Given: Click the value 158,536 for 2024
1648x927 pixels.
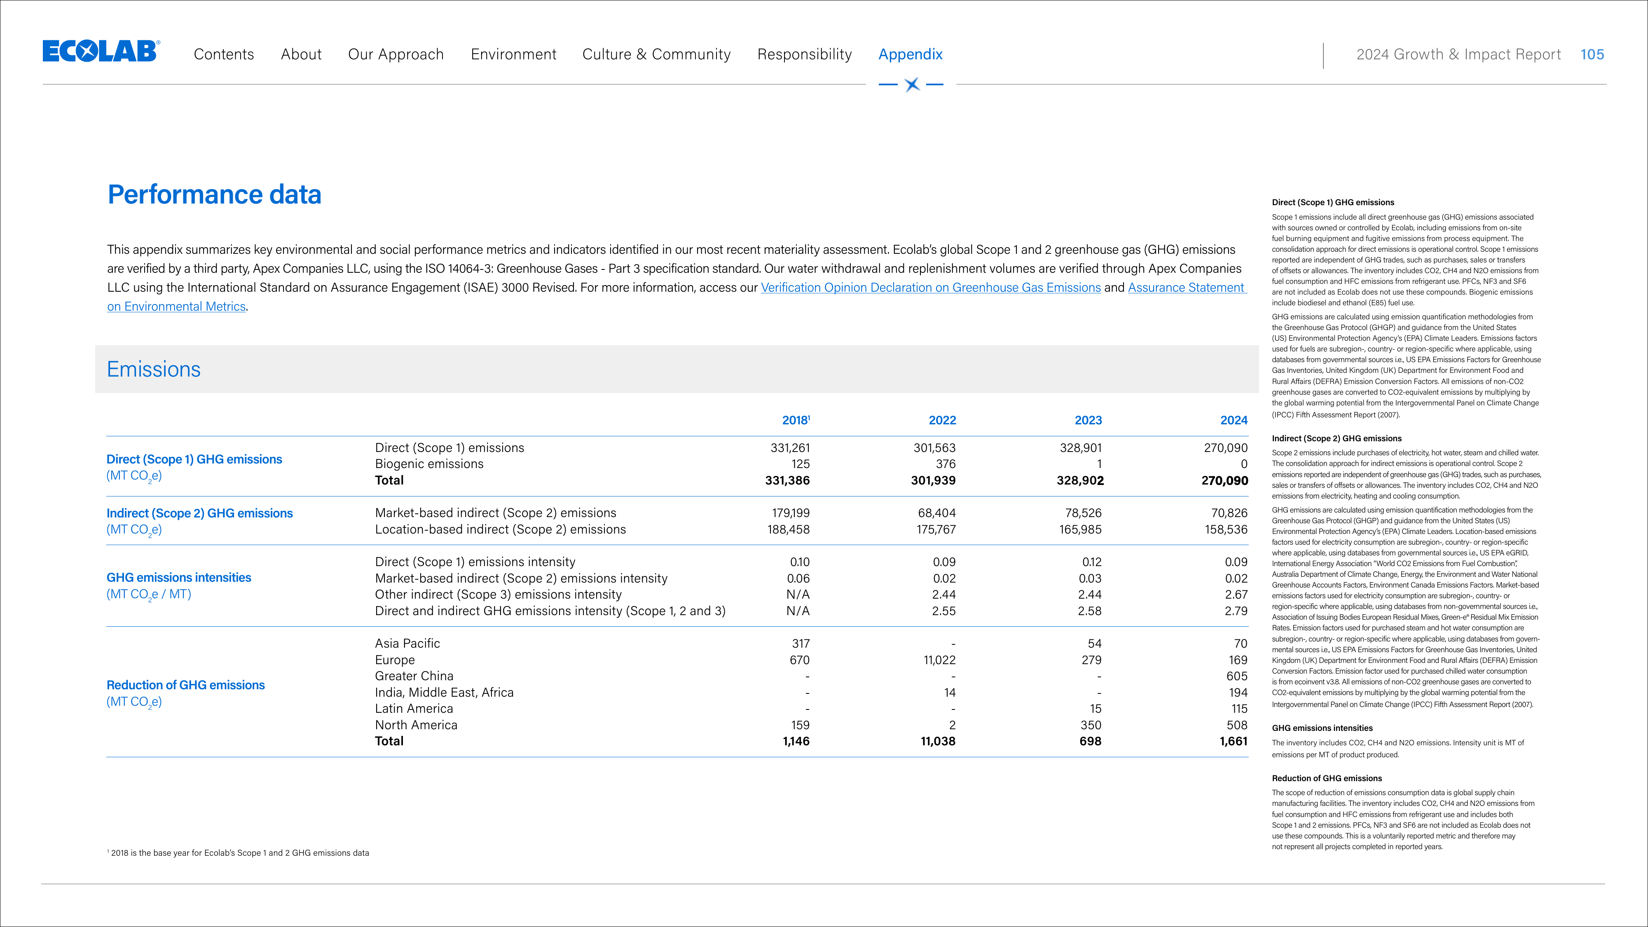Looking at the screenshot, I should tap(1227, 530).
